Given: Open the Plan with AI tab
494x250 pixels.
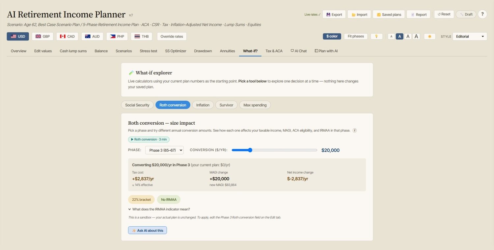Looking at the screenshot, I should pos(326,51).
